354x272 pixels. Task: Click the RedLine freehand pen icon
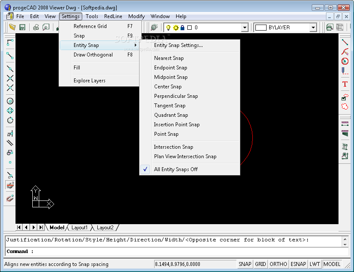[345, 71]
